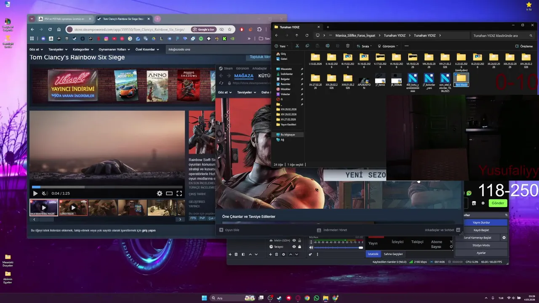This screenshot has width=539, height=303.
Task: Open the Spotify bookmark in Chrome
Action: [x=201, y=39]
